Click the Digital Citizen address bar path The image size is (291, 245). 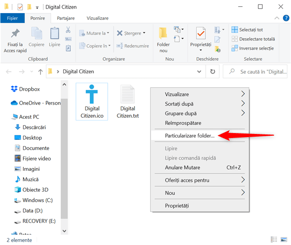click(78, 71)
